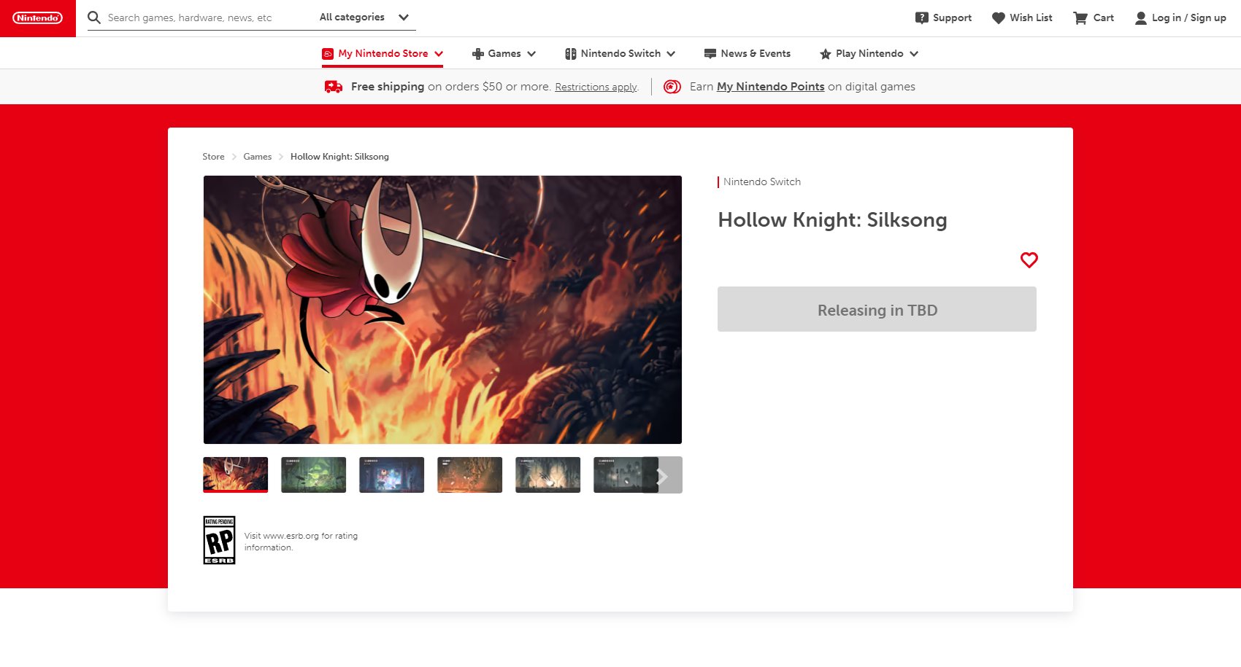The height and width of the screenshot is (667, 1241).
Task: Expand the Play Nintendo chevron
Action: point(914,54)
